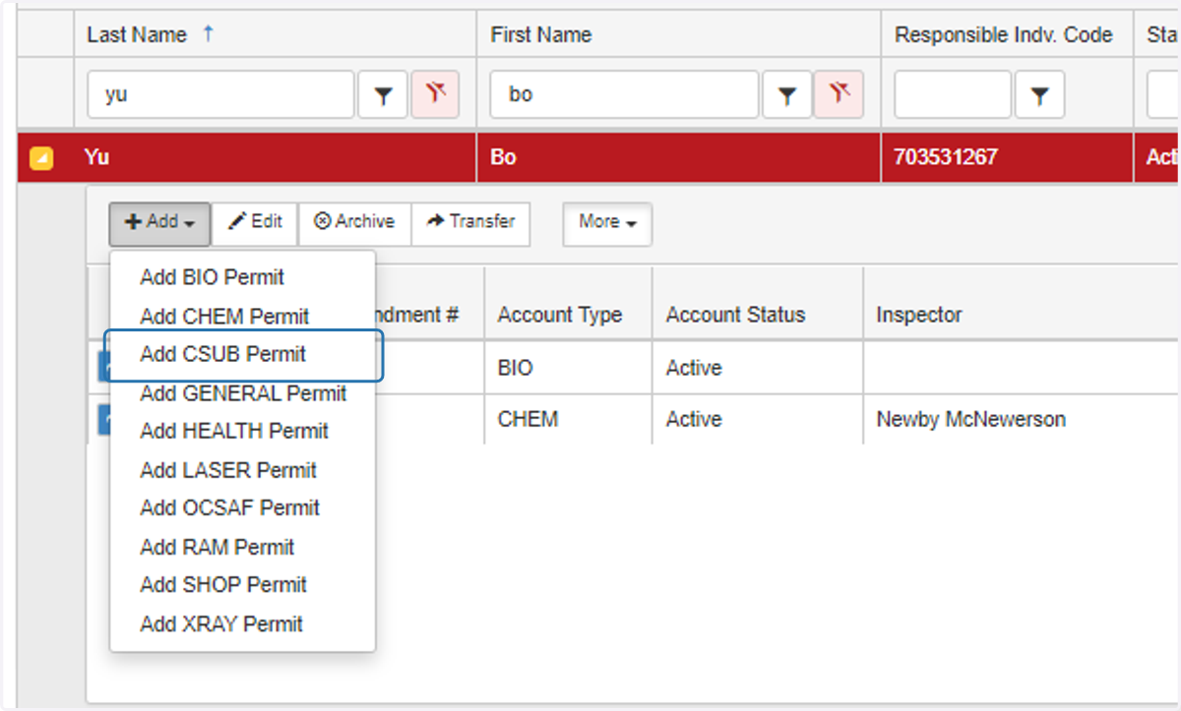This screenshot has width=1181, height=711.
Task: Click the Inspector column header
Action: [1022, 315]
